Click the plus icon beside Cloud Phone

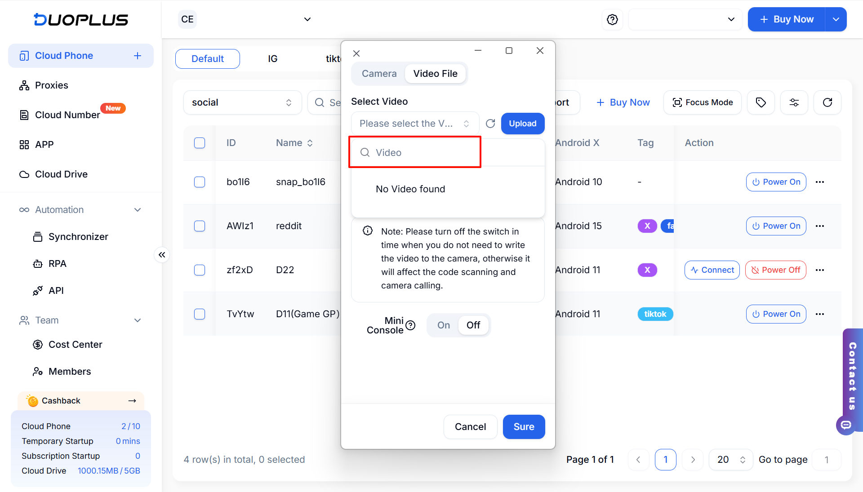point(138,56)
